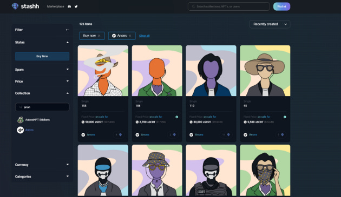
Task: Expand the Currency filter section
Action: click(42, 165)
